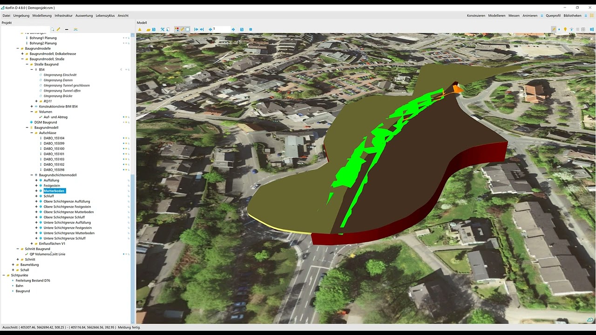Click the blue icon right of Bibliotheken
The height and width of the screenshot is (335, 596).
[586, 15]
